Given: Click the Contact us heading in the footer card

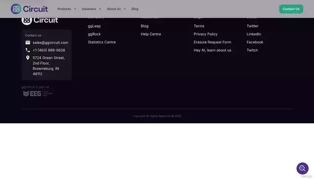Looking at the screenshot, I should click(33, 35).
